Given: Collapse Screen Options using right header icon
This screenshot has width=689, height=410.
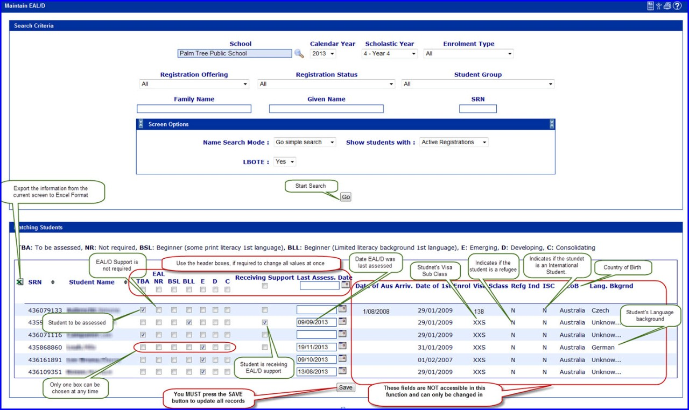Looking at the screenshot, I should tap(552, 124).
